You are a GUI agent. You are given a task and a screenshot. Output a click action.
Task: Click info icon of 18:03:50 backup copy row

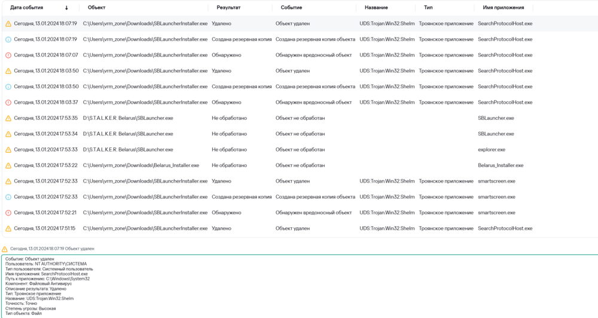[x=8, y=87]
